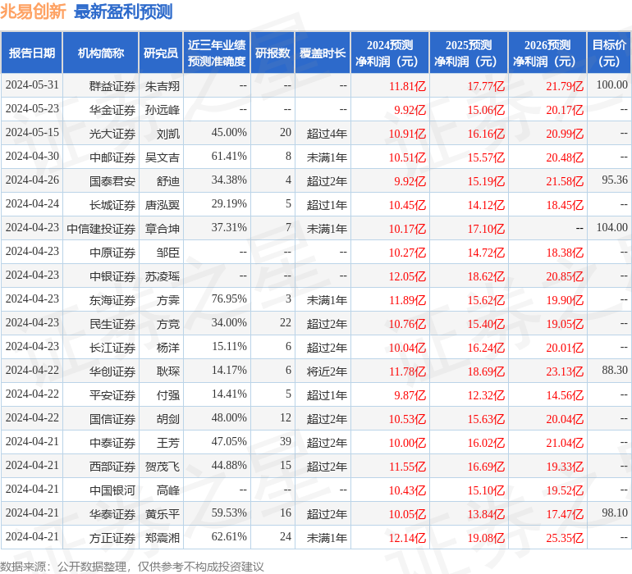
Task: Select analyst name 朱吉翔
Action: pyautogui.click(x=163, y=86)
